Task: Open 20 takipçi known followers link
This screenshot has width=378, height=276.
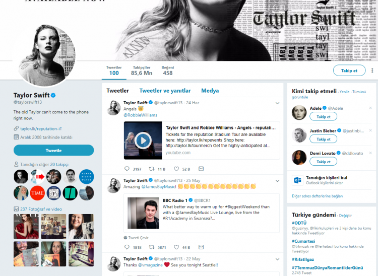Action: pos(59,164)
